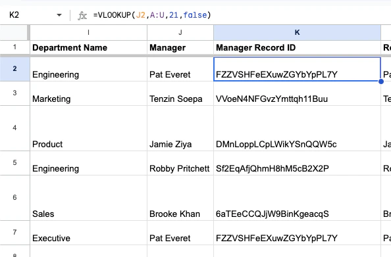Image resolution: width=391 pixels, height=257 pixels.
Task: Select cell Sf2EqAfjQhmH8hM5cB2X2P
Action: [297, 163]
